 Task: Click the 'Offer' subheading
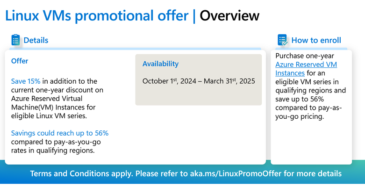(x=20, y=61)
